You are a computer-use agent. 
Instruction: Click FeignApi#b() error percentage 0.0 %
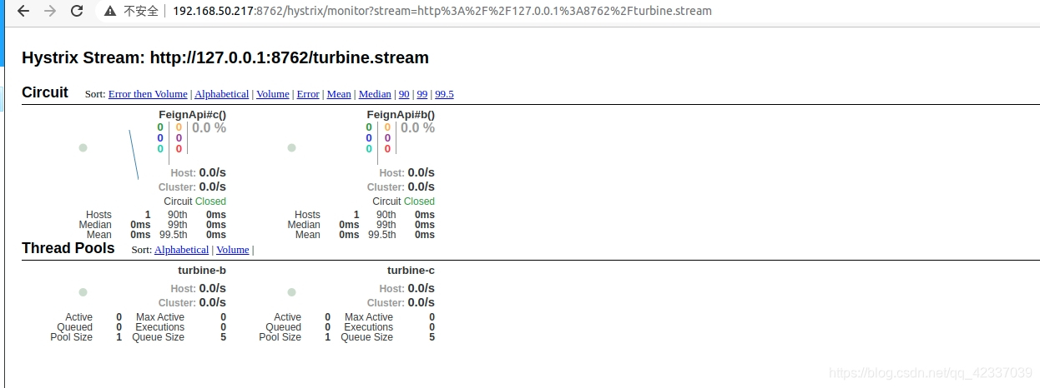[x=417, y=128]
